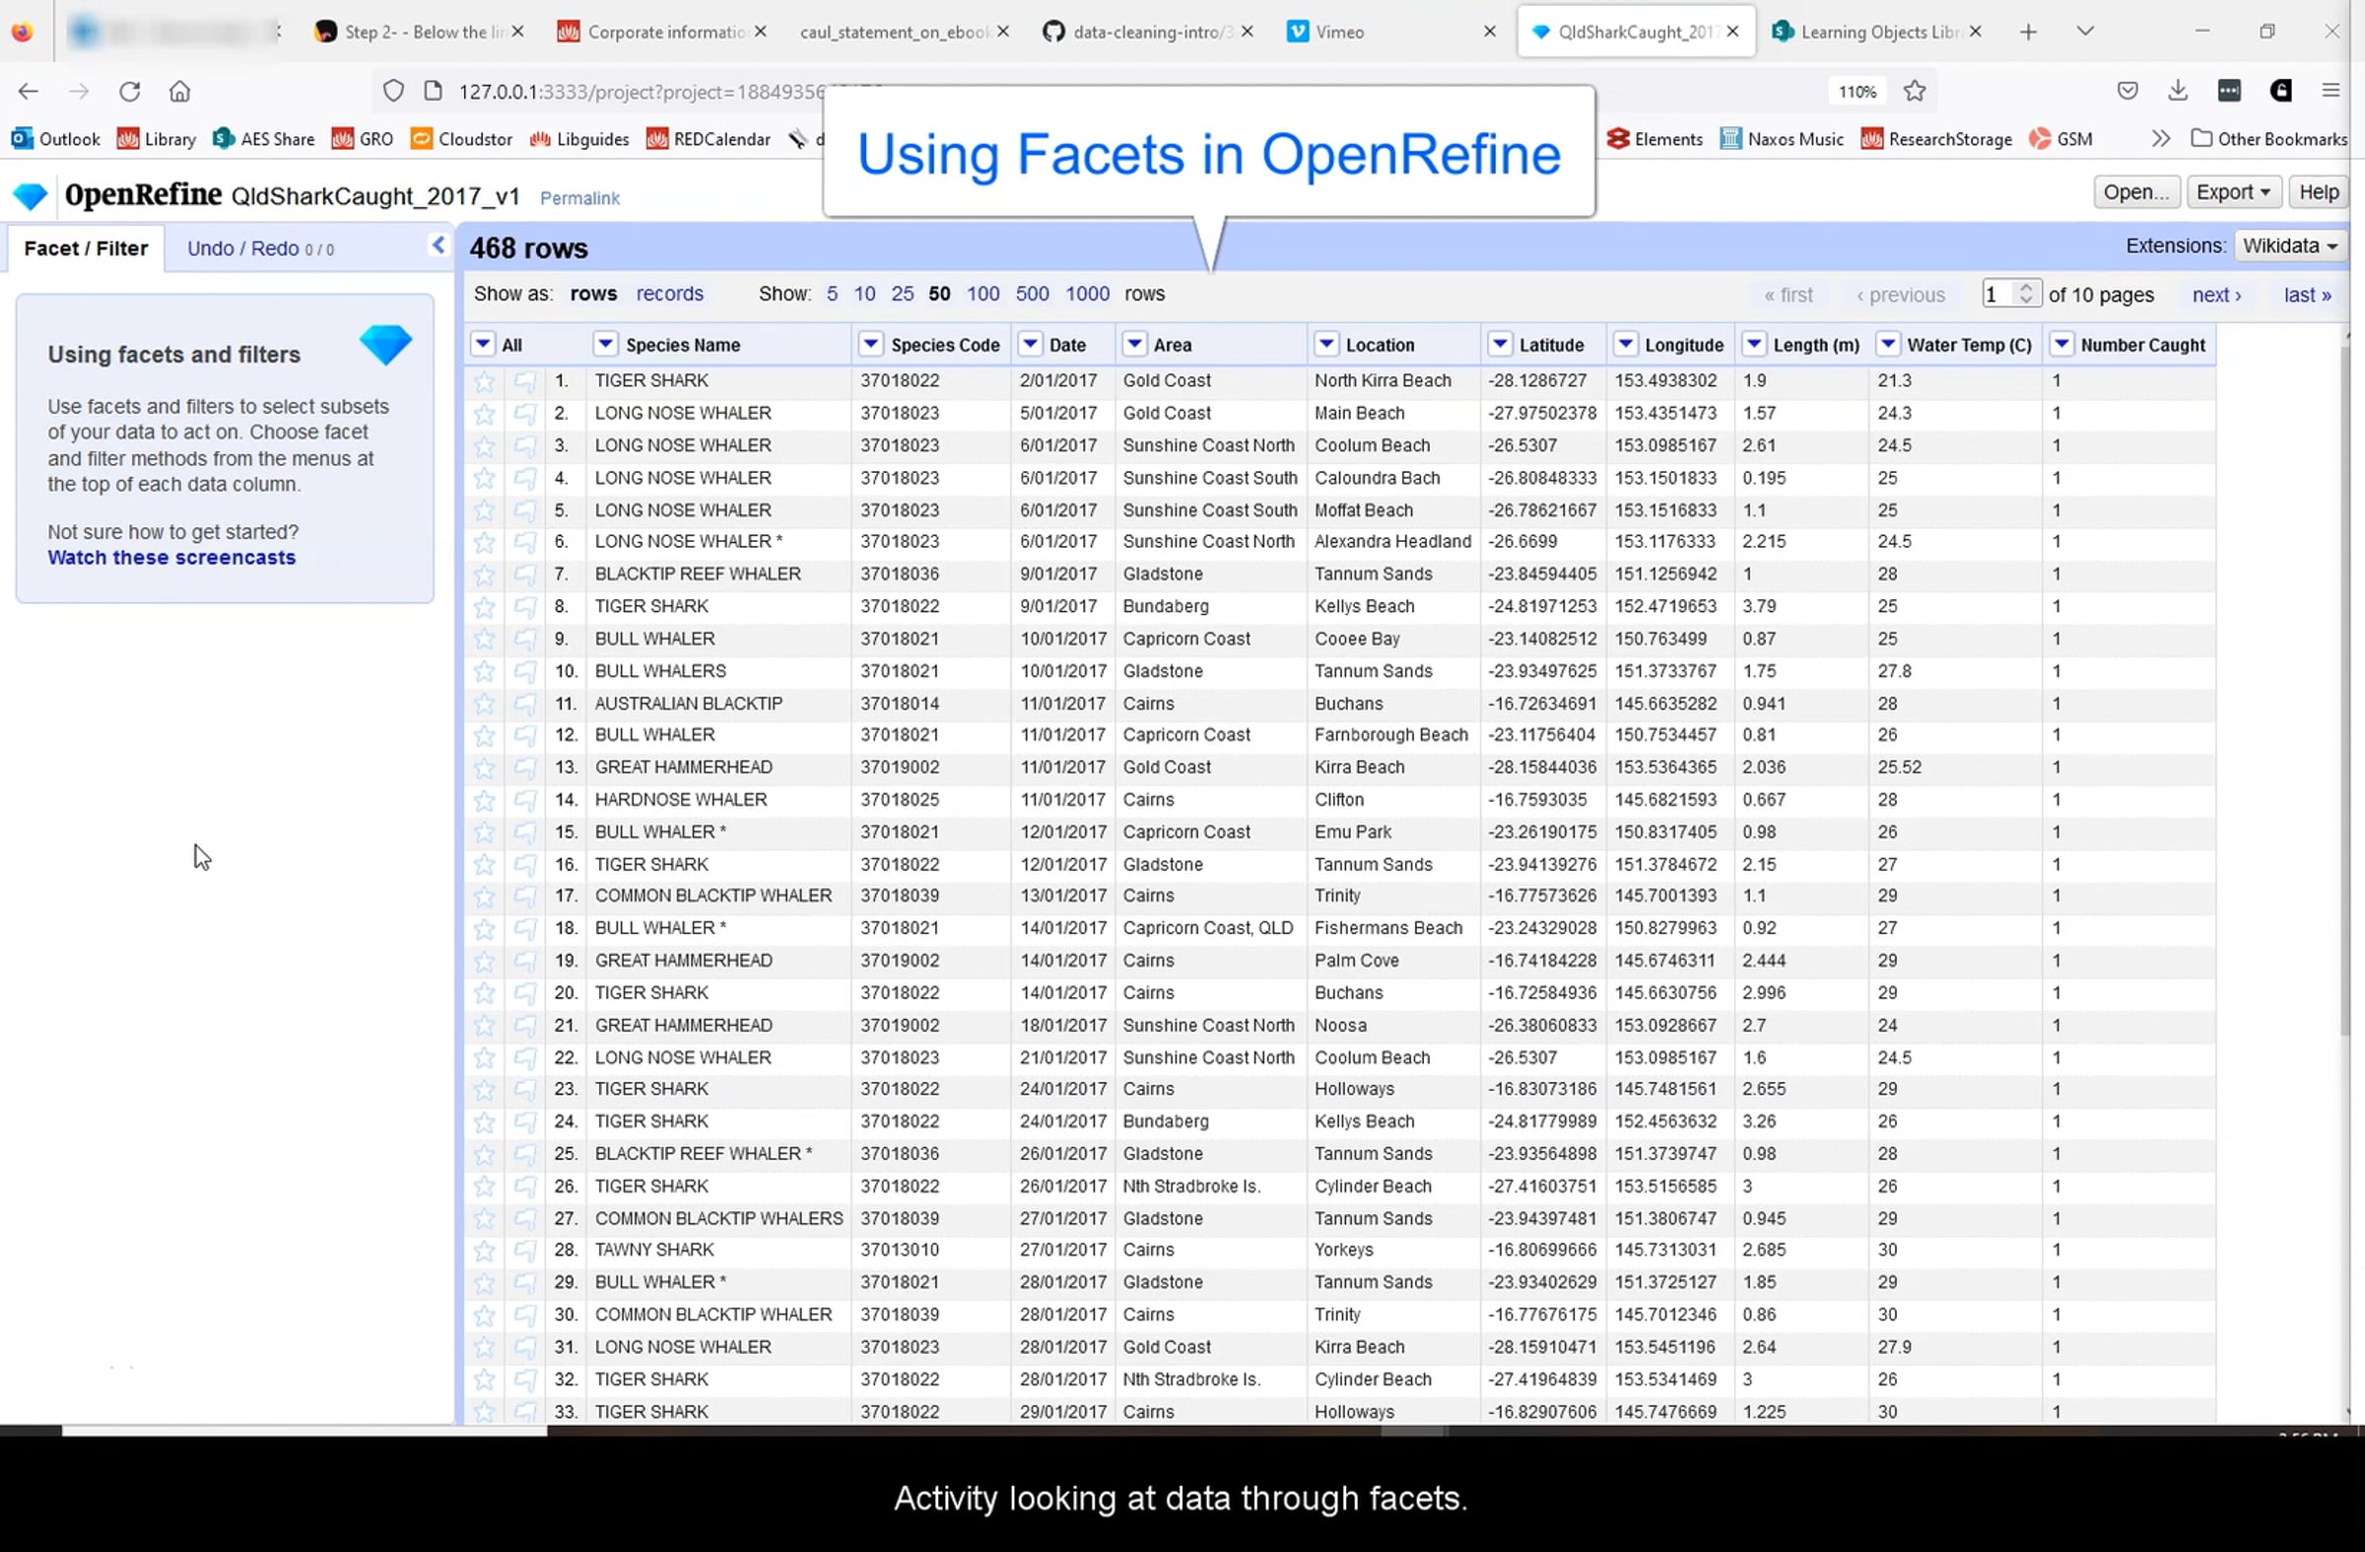Click the browser home icon
Screen dimensions: 2365x1552
pos(180,92)
